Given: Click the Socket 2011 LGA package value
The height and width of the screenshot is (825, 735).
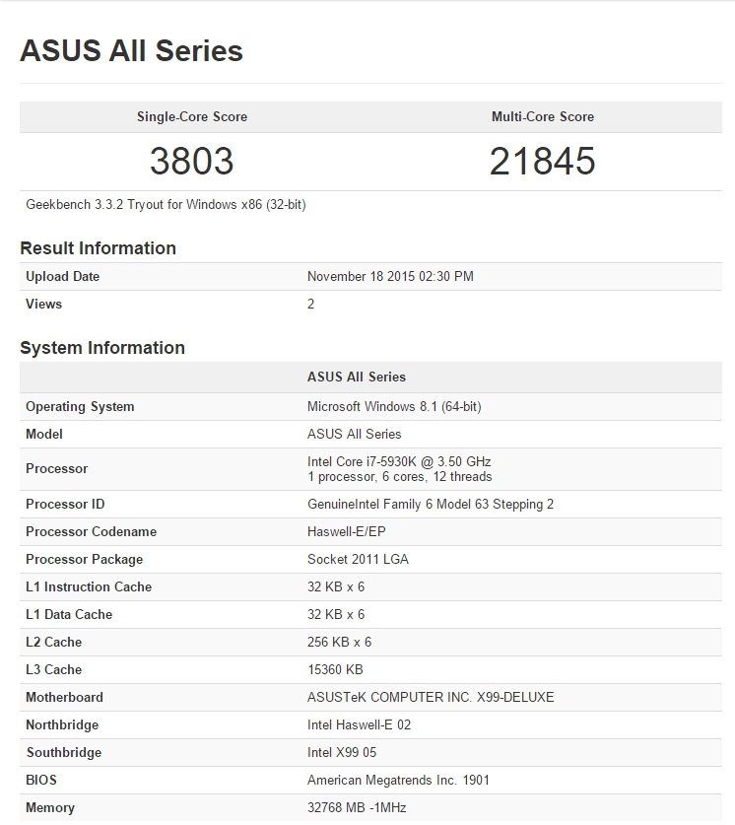Looking at the screenshot, I should click(x=358, y=560).
